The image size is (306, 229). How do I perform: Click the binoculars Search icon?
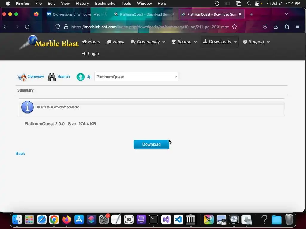point(52,77)
